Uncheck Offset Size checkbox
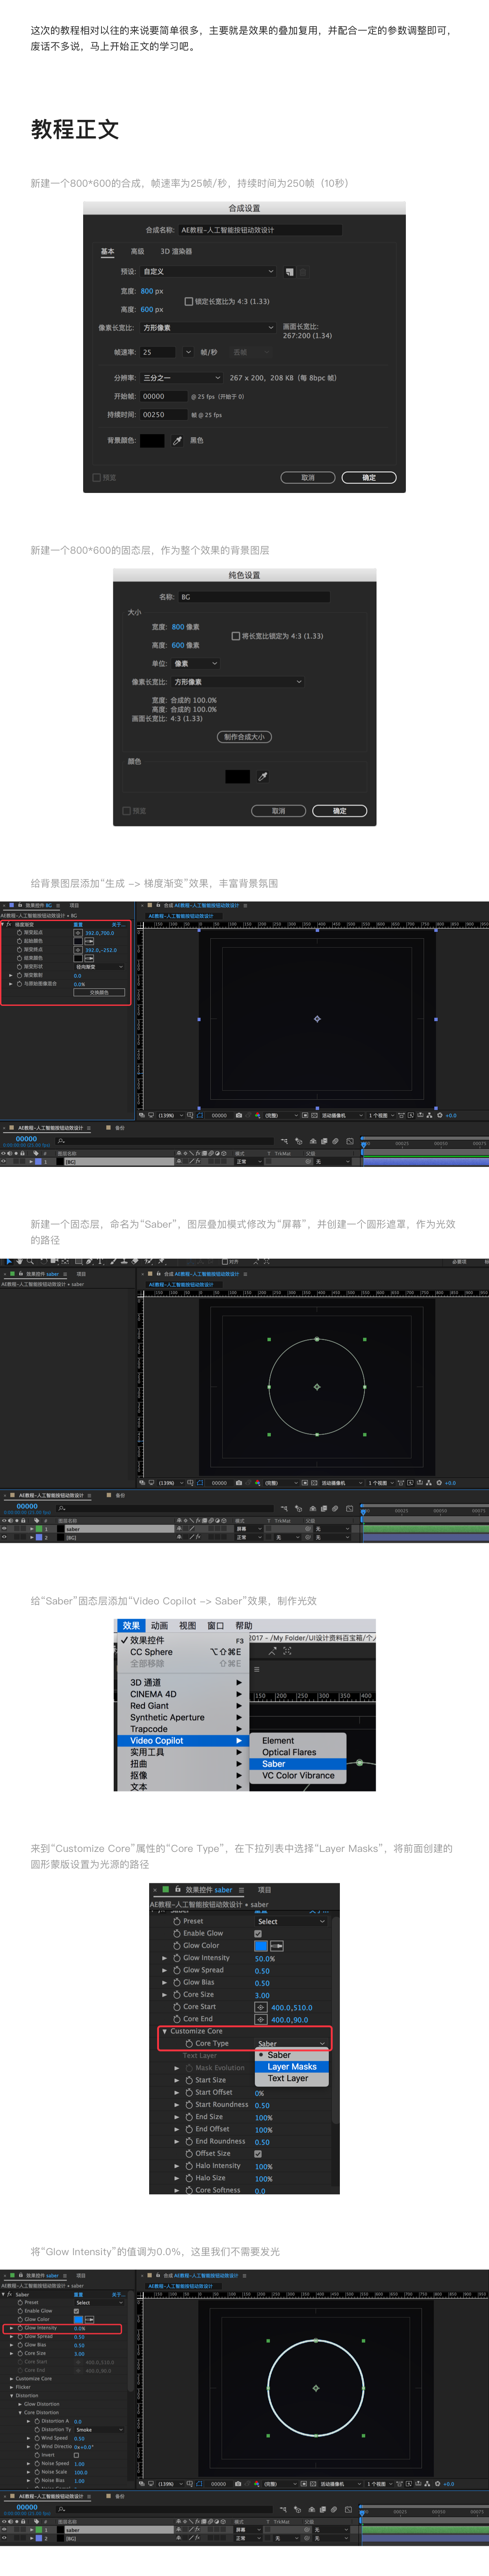 pos(258,2153)
